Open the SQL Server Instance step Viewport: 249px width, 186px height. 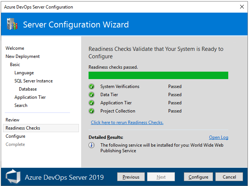pos(34,81)
